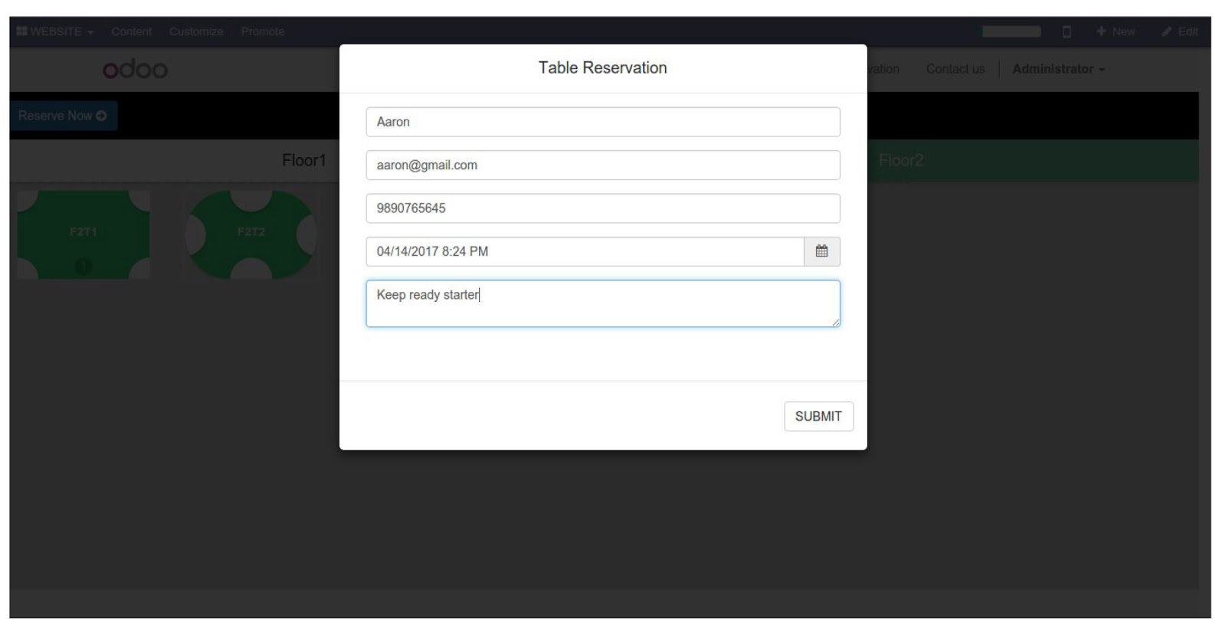Screen dimensions: 1226x632
Task: Switch to the Floor2 tab
Action: coord(901,160)
